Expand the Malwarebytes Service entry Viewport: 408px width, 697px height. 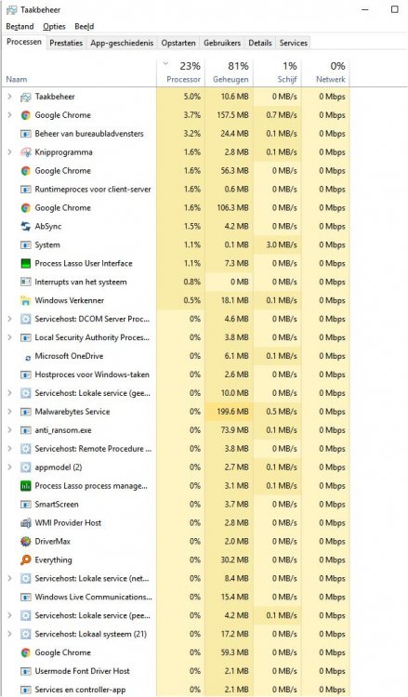10,412
